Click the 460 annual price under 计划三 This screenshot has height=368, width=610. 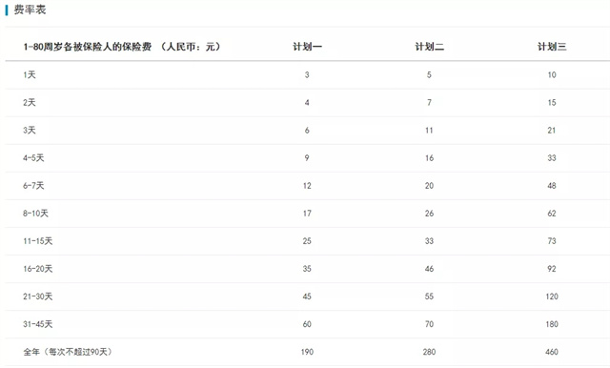tap(552, 352)
